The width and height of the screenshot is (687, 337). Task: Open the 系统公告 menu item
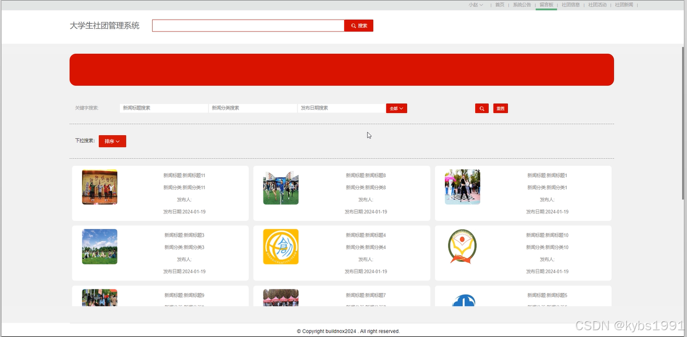pos(522,5)
